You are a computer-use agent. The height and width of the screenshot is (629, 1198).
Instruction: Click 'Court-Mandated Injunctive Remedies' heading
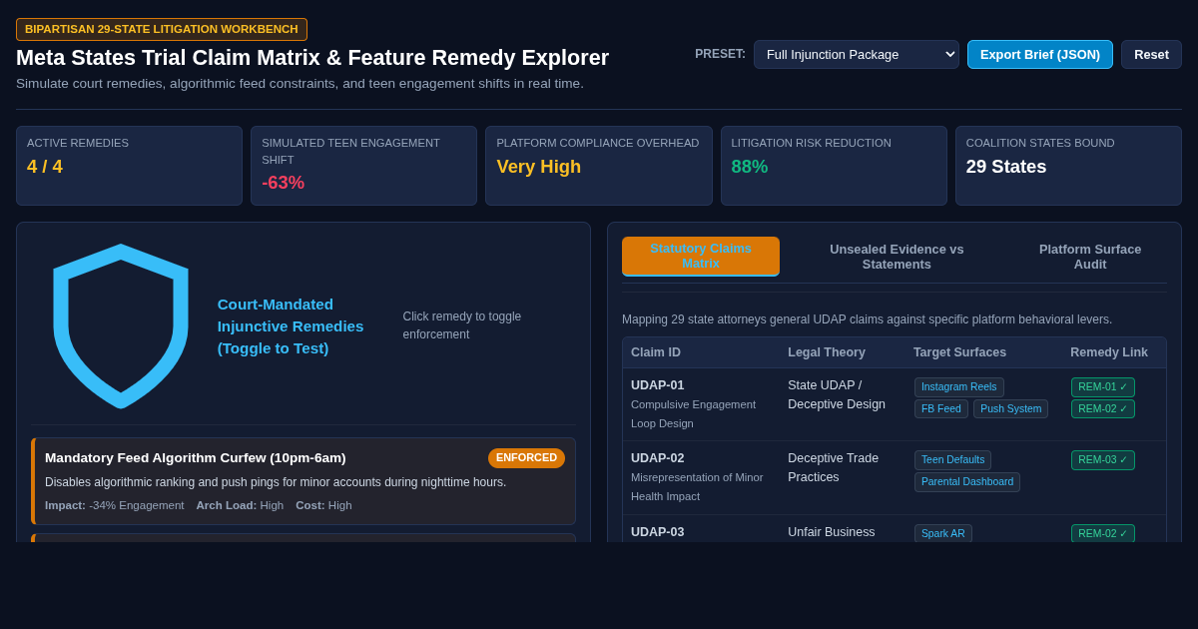click(291, 325)
